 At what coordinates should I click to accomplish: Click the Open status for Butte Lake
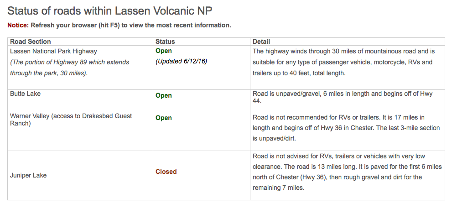(164, 96)
